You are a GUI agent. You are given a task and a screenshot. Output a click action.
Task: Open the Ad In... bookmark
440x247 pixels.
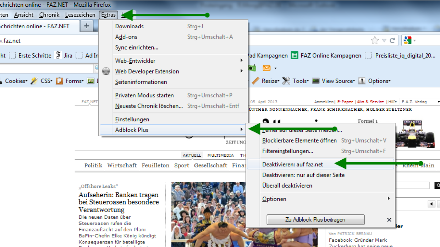click(x=87, y=56)
